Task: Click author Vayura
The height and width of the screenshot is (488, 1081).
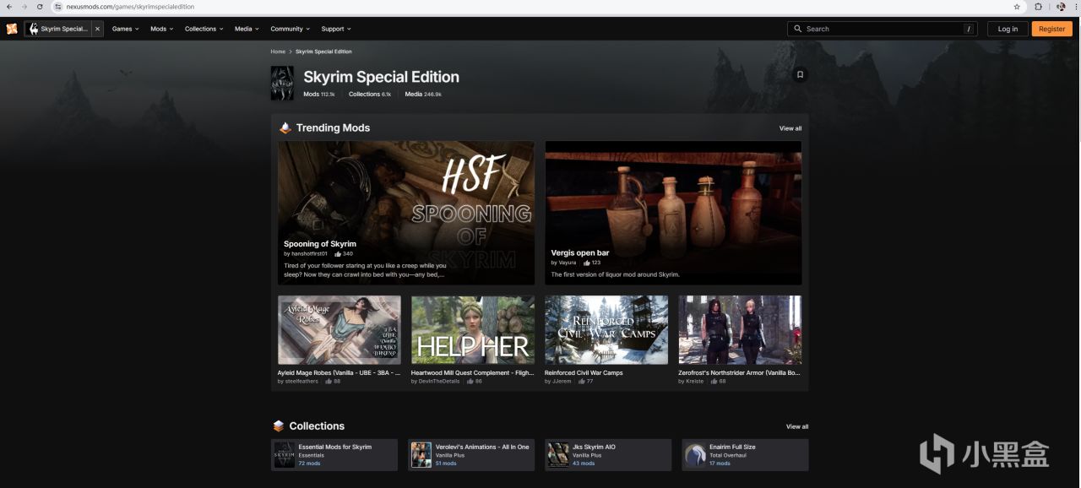Action: (568, 263)
